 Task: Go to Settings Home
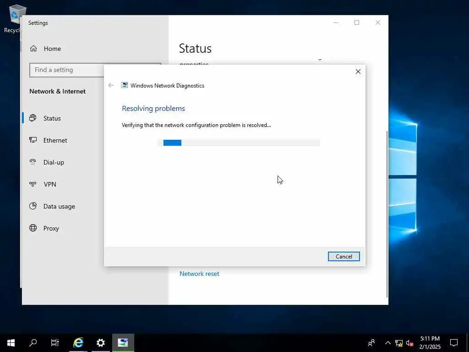click(52, 49)
